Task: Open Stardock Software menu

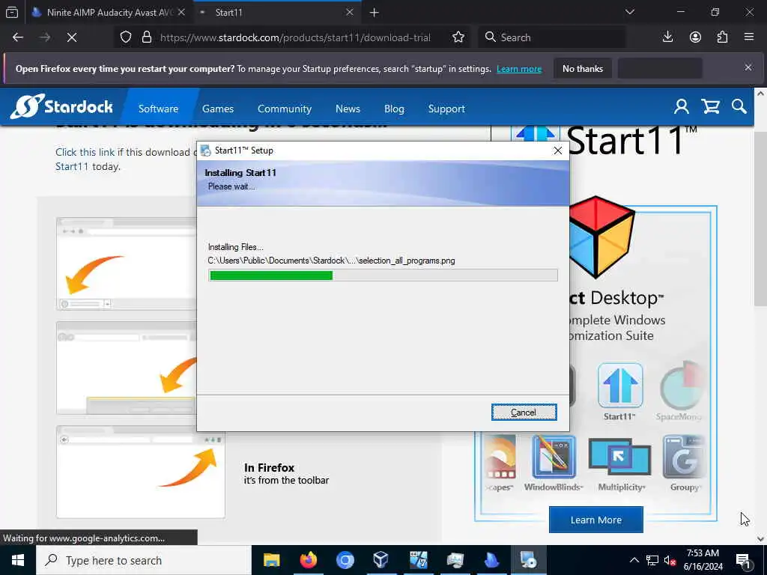Action: tap(158, 109)
